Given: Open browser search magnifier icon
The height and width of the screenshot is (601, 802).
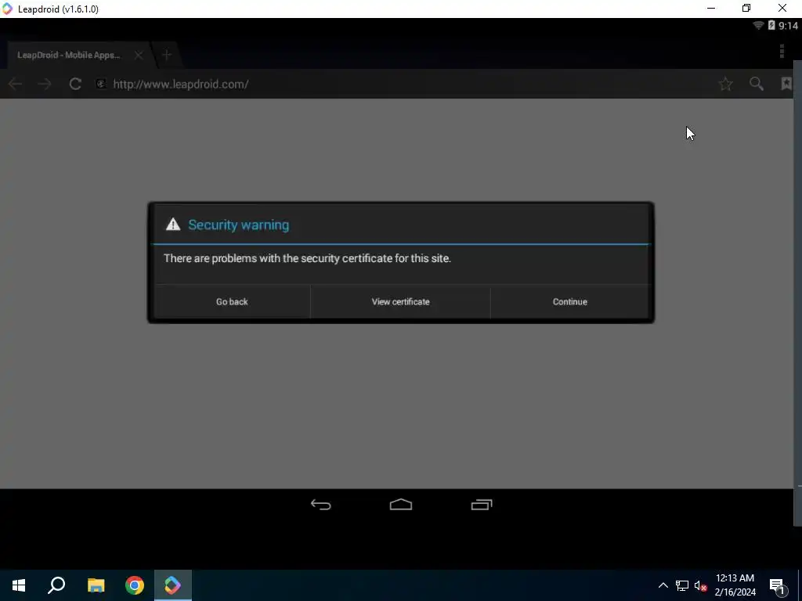Looking at the screenshot, I should pos(757,84).
